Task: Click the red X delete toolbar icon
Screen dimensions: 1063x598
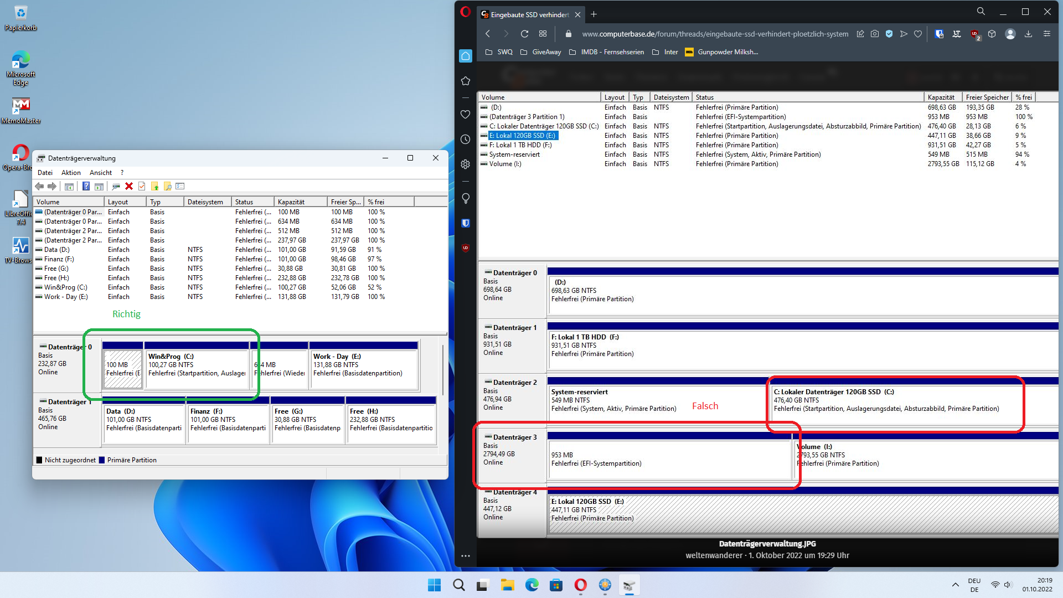Action: (x=129, y=187)
